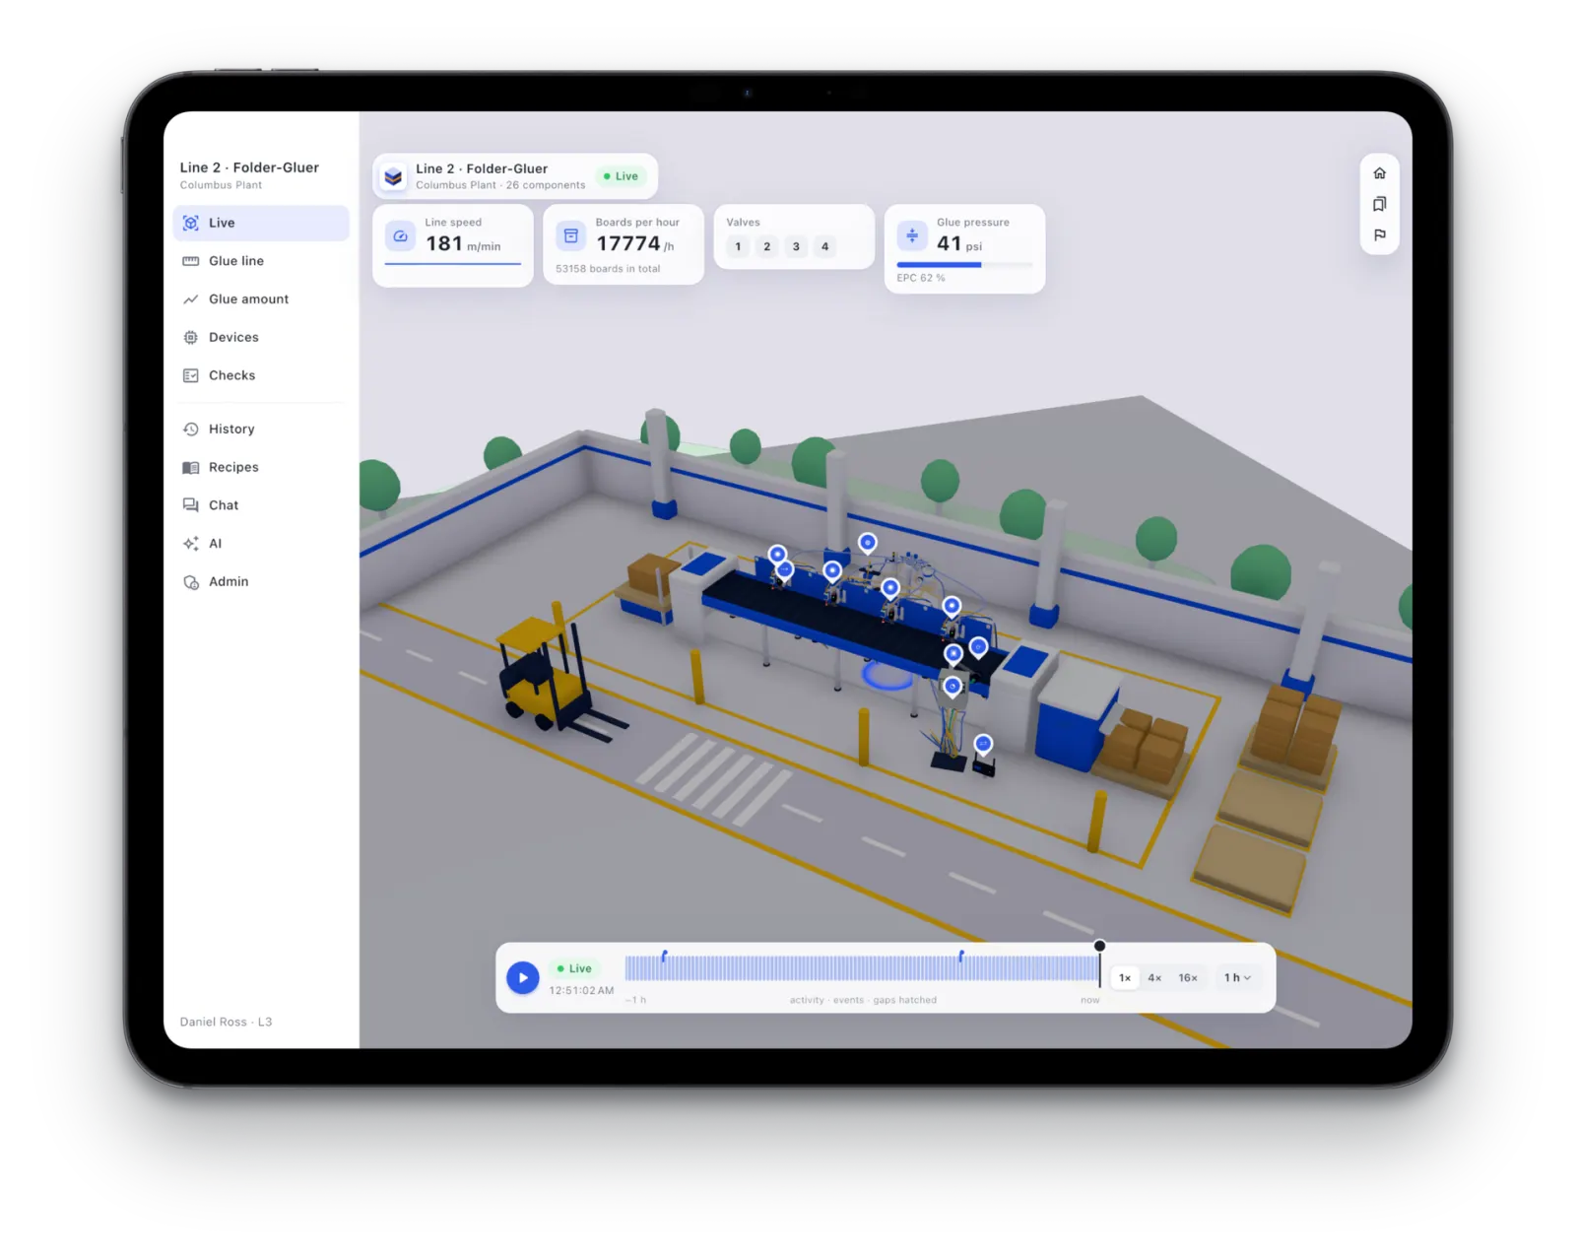Click the 53158 boards in total text
Screen dimensions: 1576x1259
coord(608,269)
